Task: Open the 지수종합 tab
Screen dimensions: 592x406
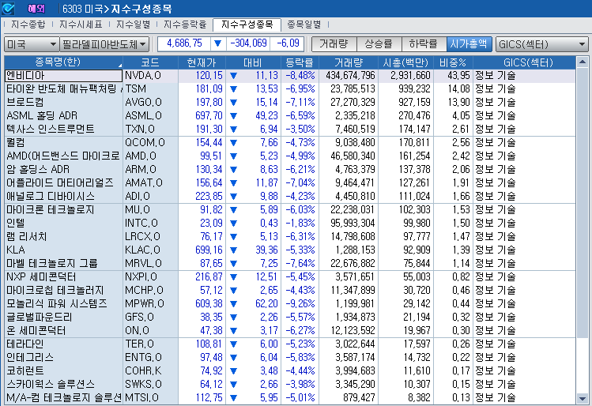Action: pyautogui.click(x=28, y=24)
